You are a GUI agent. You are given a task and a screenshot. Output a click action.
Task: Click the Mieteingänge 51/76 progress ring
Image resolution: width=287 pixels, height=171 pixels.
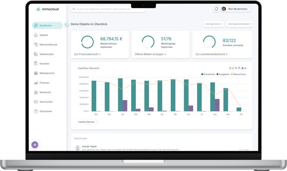tap(148, 42)
